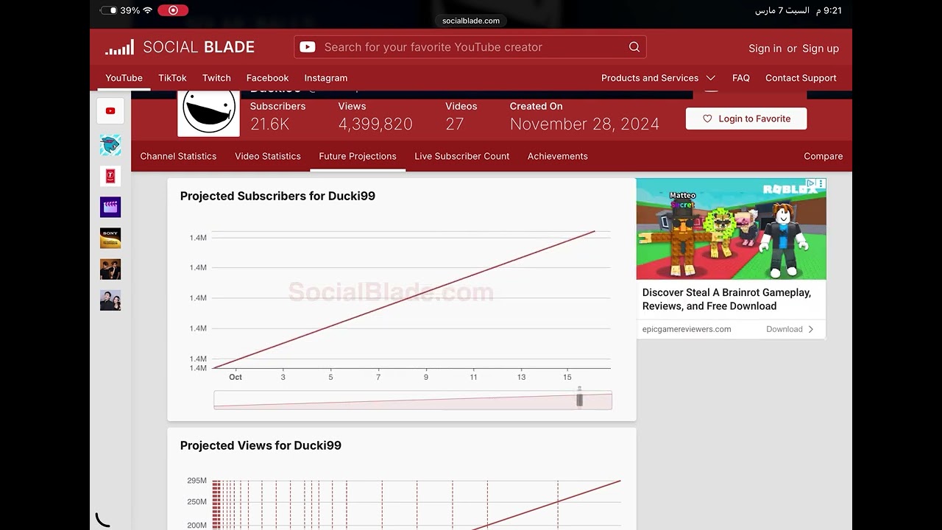
Task: Click the subscriber chart range navigator bar
Action: pos(413,400)
